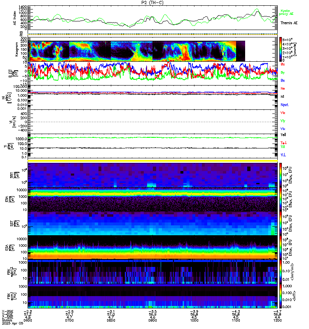
Task: Click the ESA ions axis label
Action: (x=9, y=199)
